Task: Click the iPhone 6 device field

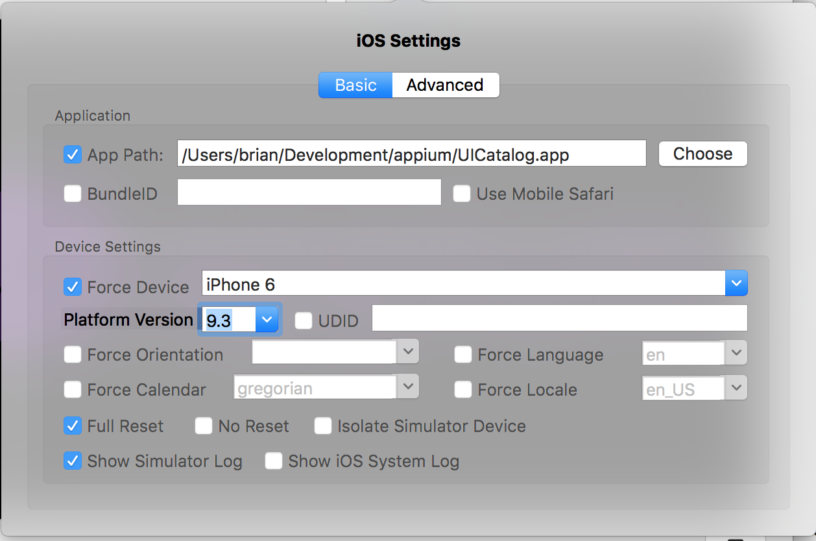Action: tap(464, 283)
